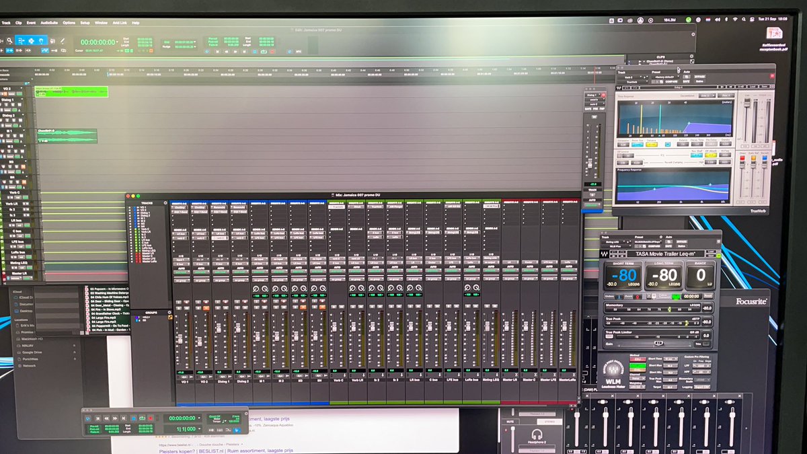Open group assignment selector on Dialog 1 channel
The image size is (807, 454).
[x=221, y=280]
